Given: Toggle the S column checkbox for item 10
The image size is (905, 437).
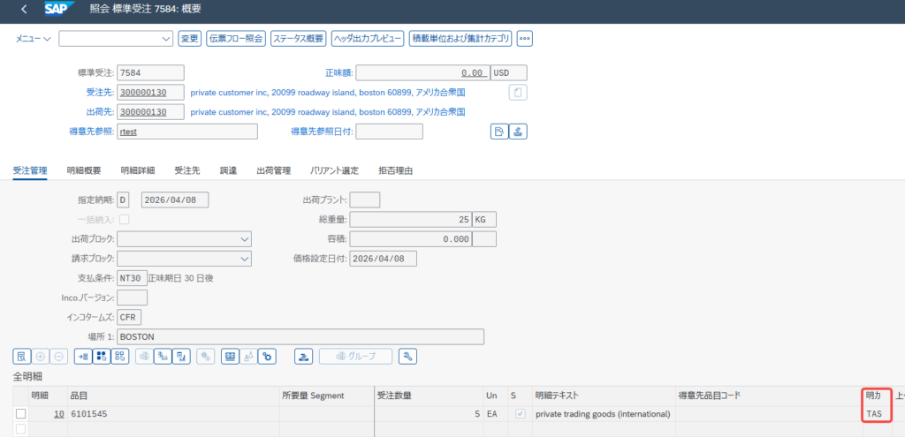Looking at the screenshot, I should tap(521, 414).
